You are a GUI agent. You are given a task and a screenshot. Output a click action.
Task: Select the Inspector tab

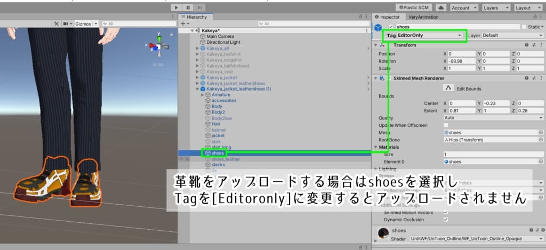(387, 17)
